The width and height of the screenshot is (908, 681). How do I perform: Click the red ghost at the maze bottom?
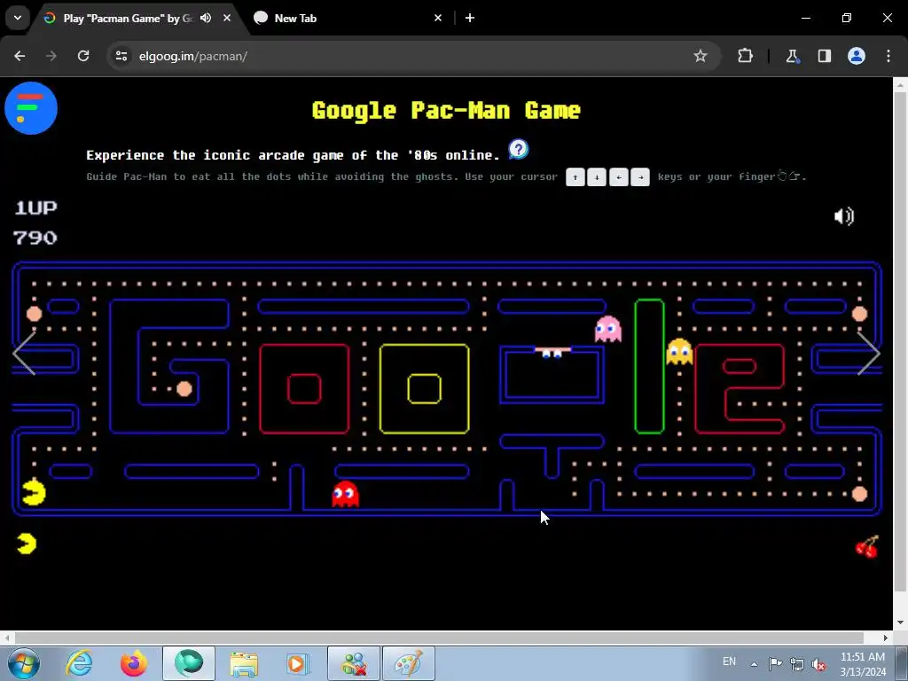pos(345,494)
